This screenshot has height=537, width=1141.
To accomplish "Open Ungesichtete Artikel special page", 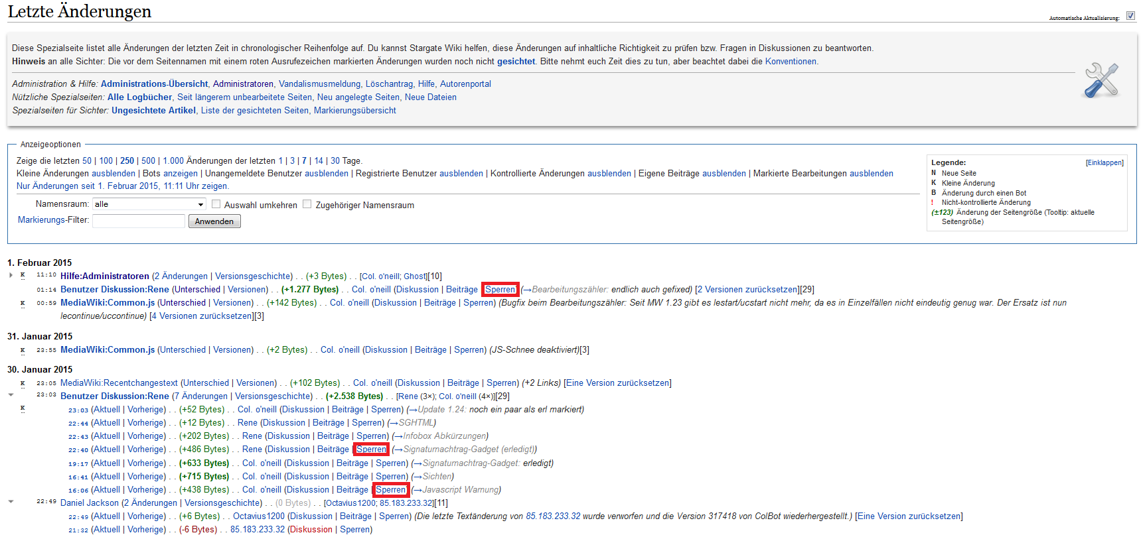I will pos(153,111).
